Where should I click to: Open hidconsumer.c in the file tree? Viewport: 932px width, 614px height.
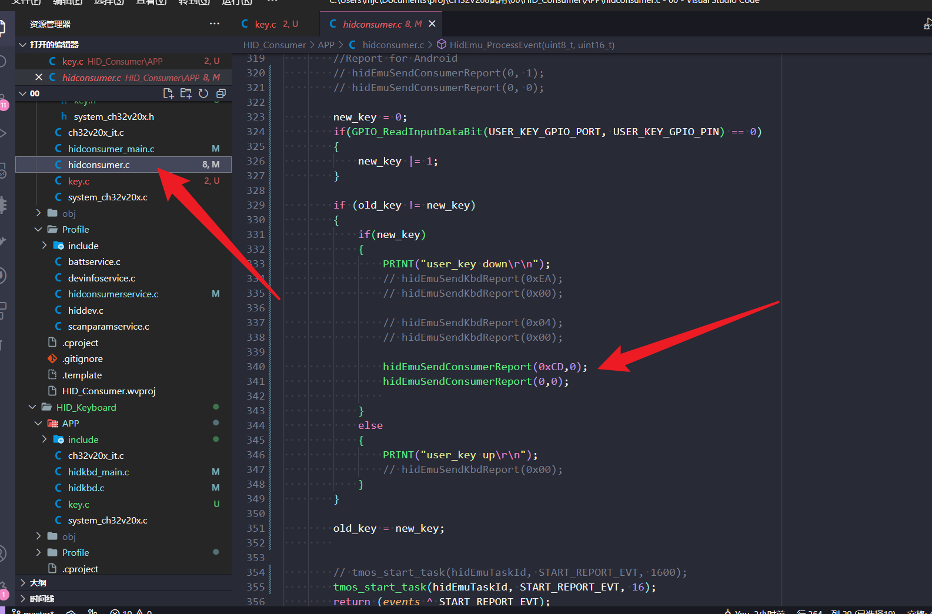123,165
